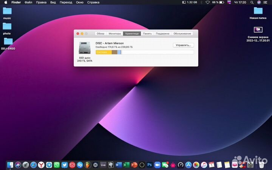Open Spotlight search magnifier icon
The image size is (272, 170).
(252, 2)
